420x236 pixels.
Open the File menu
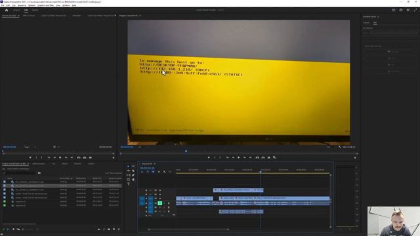pos(3,5)
